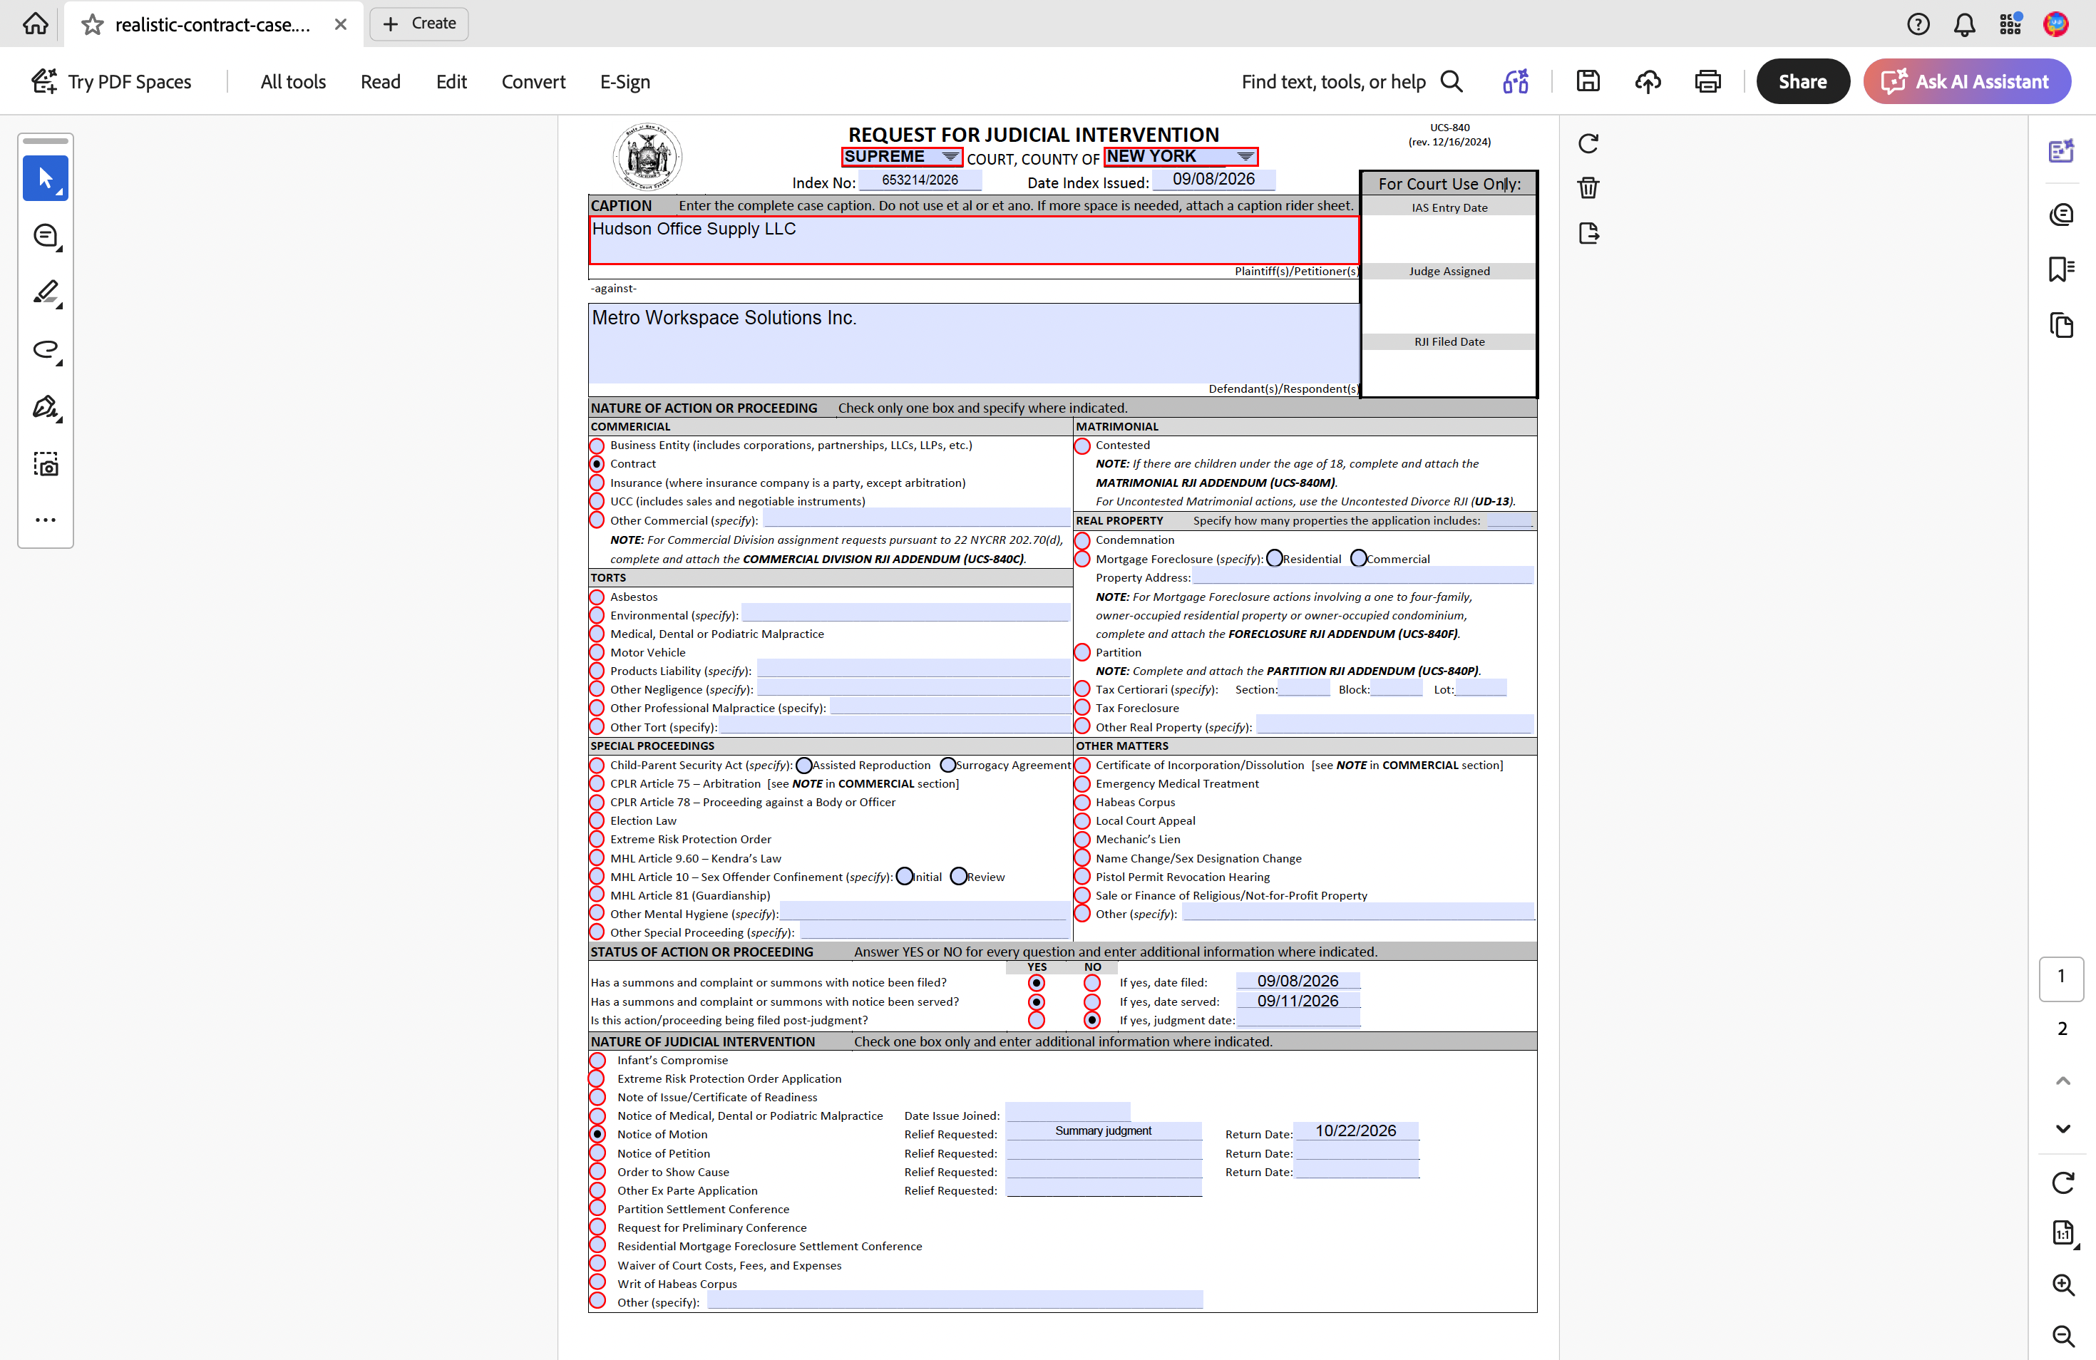Launch Ask AI Assistant
The height and width of the screenshot is (1360, 2096).
pyautogui.click(x=1966, y=82)
